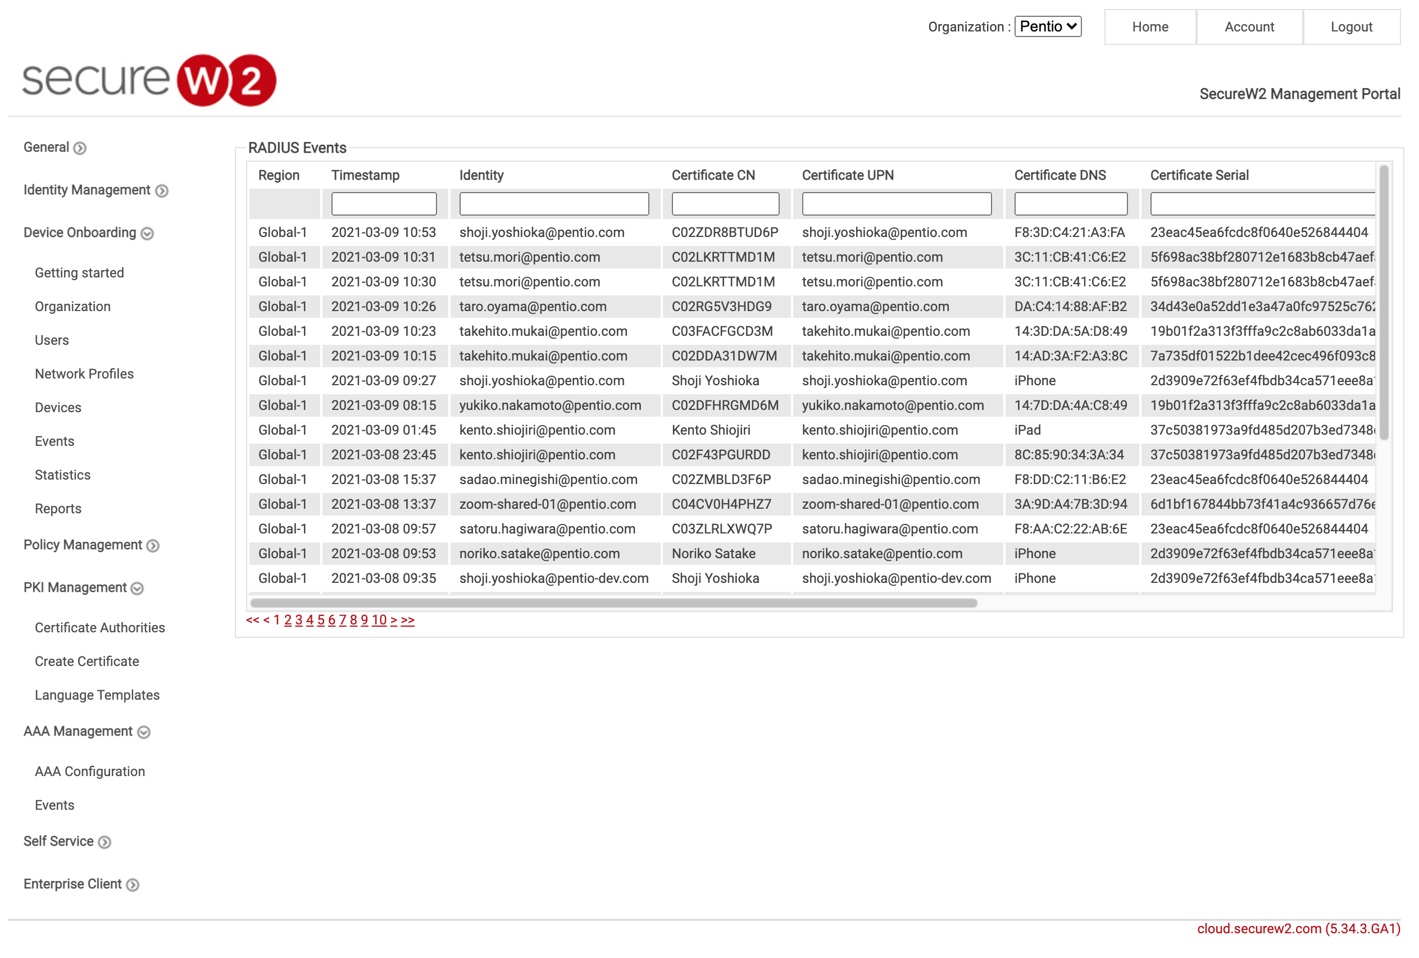Select zoom-shared-01@pentio.com identity cell

(x=548, y=504)
